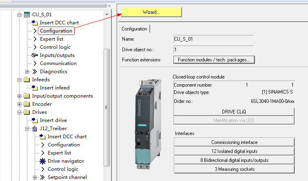Screen dimensions: 308x181
Task: Expand the Setpoint channel node
Action: [35, 177]
